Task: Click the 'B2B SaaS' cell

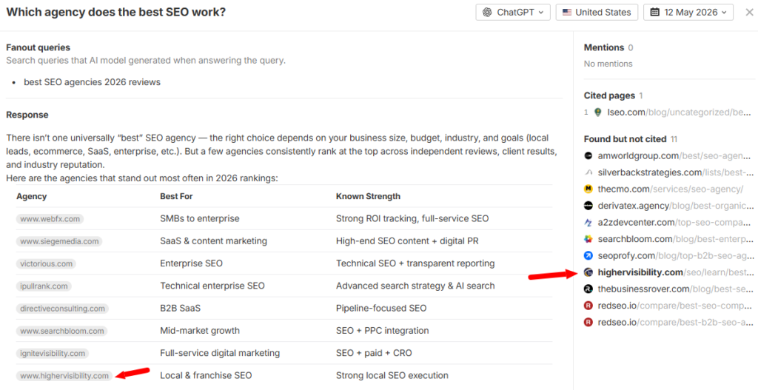Action: (181, 308)
